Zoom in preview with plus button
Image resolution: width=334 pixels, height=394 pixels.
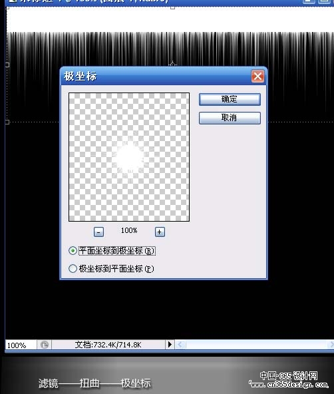pyautogui.click(x=160, y=232)
